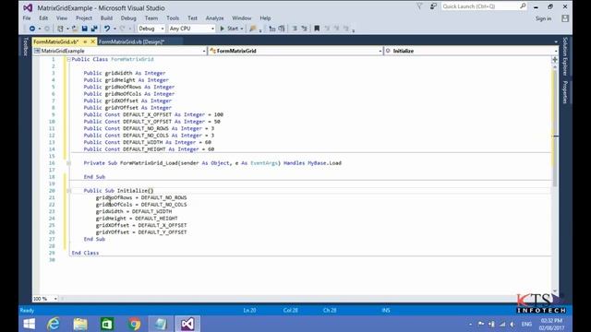Image resolution: width=591 pixels, height=332 pixels.
Task: Click the Open File toolbar icon
Action: click(75, 29)
